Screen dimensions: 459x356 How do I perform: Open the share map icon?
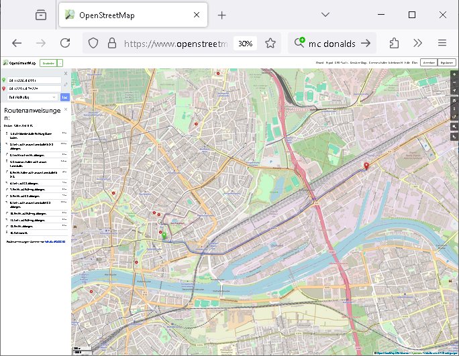pyautogui.click(x=454, y=117)
